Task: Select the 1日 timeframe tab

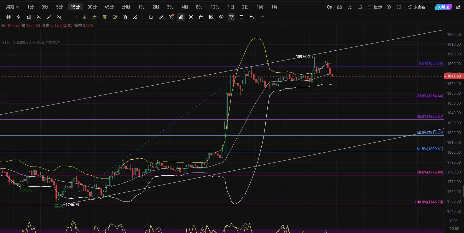Action: pos(231,7)
